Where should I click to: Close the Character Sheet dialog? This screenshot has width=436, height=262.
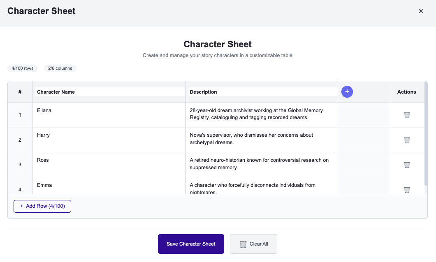pos(421,11)
